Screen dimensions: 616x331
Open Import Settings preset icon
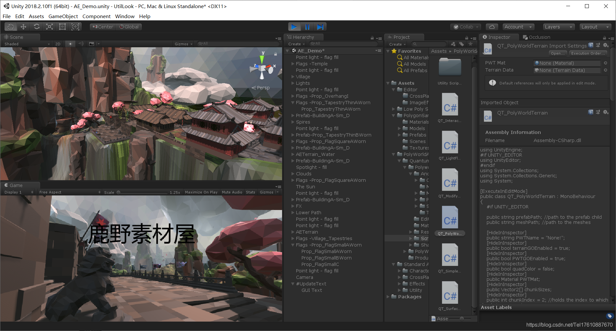click(598, 45)
